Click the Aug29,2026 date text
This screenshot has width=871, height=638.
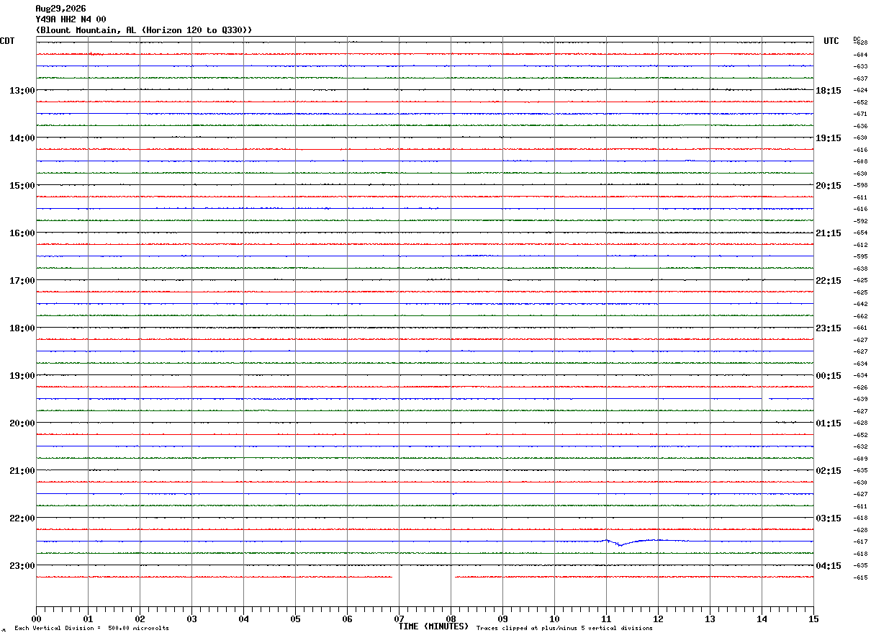(x=60, y=9)
